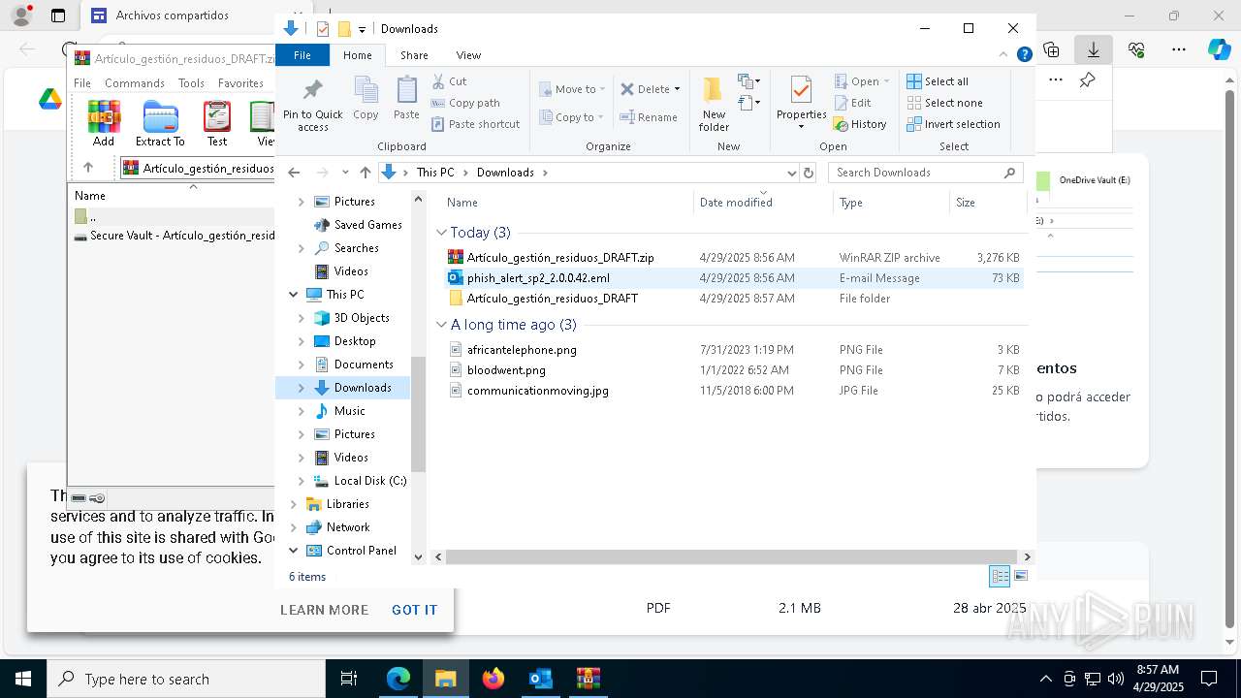Click Select all in ribbon
Screen dimensions: 1241x698
pos(938,81)
